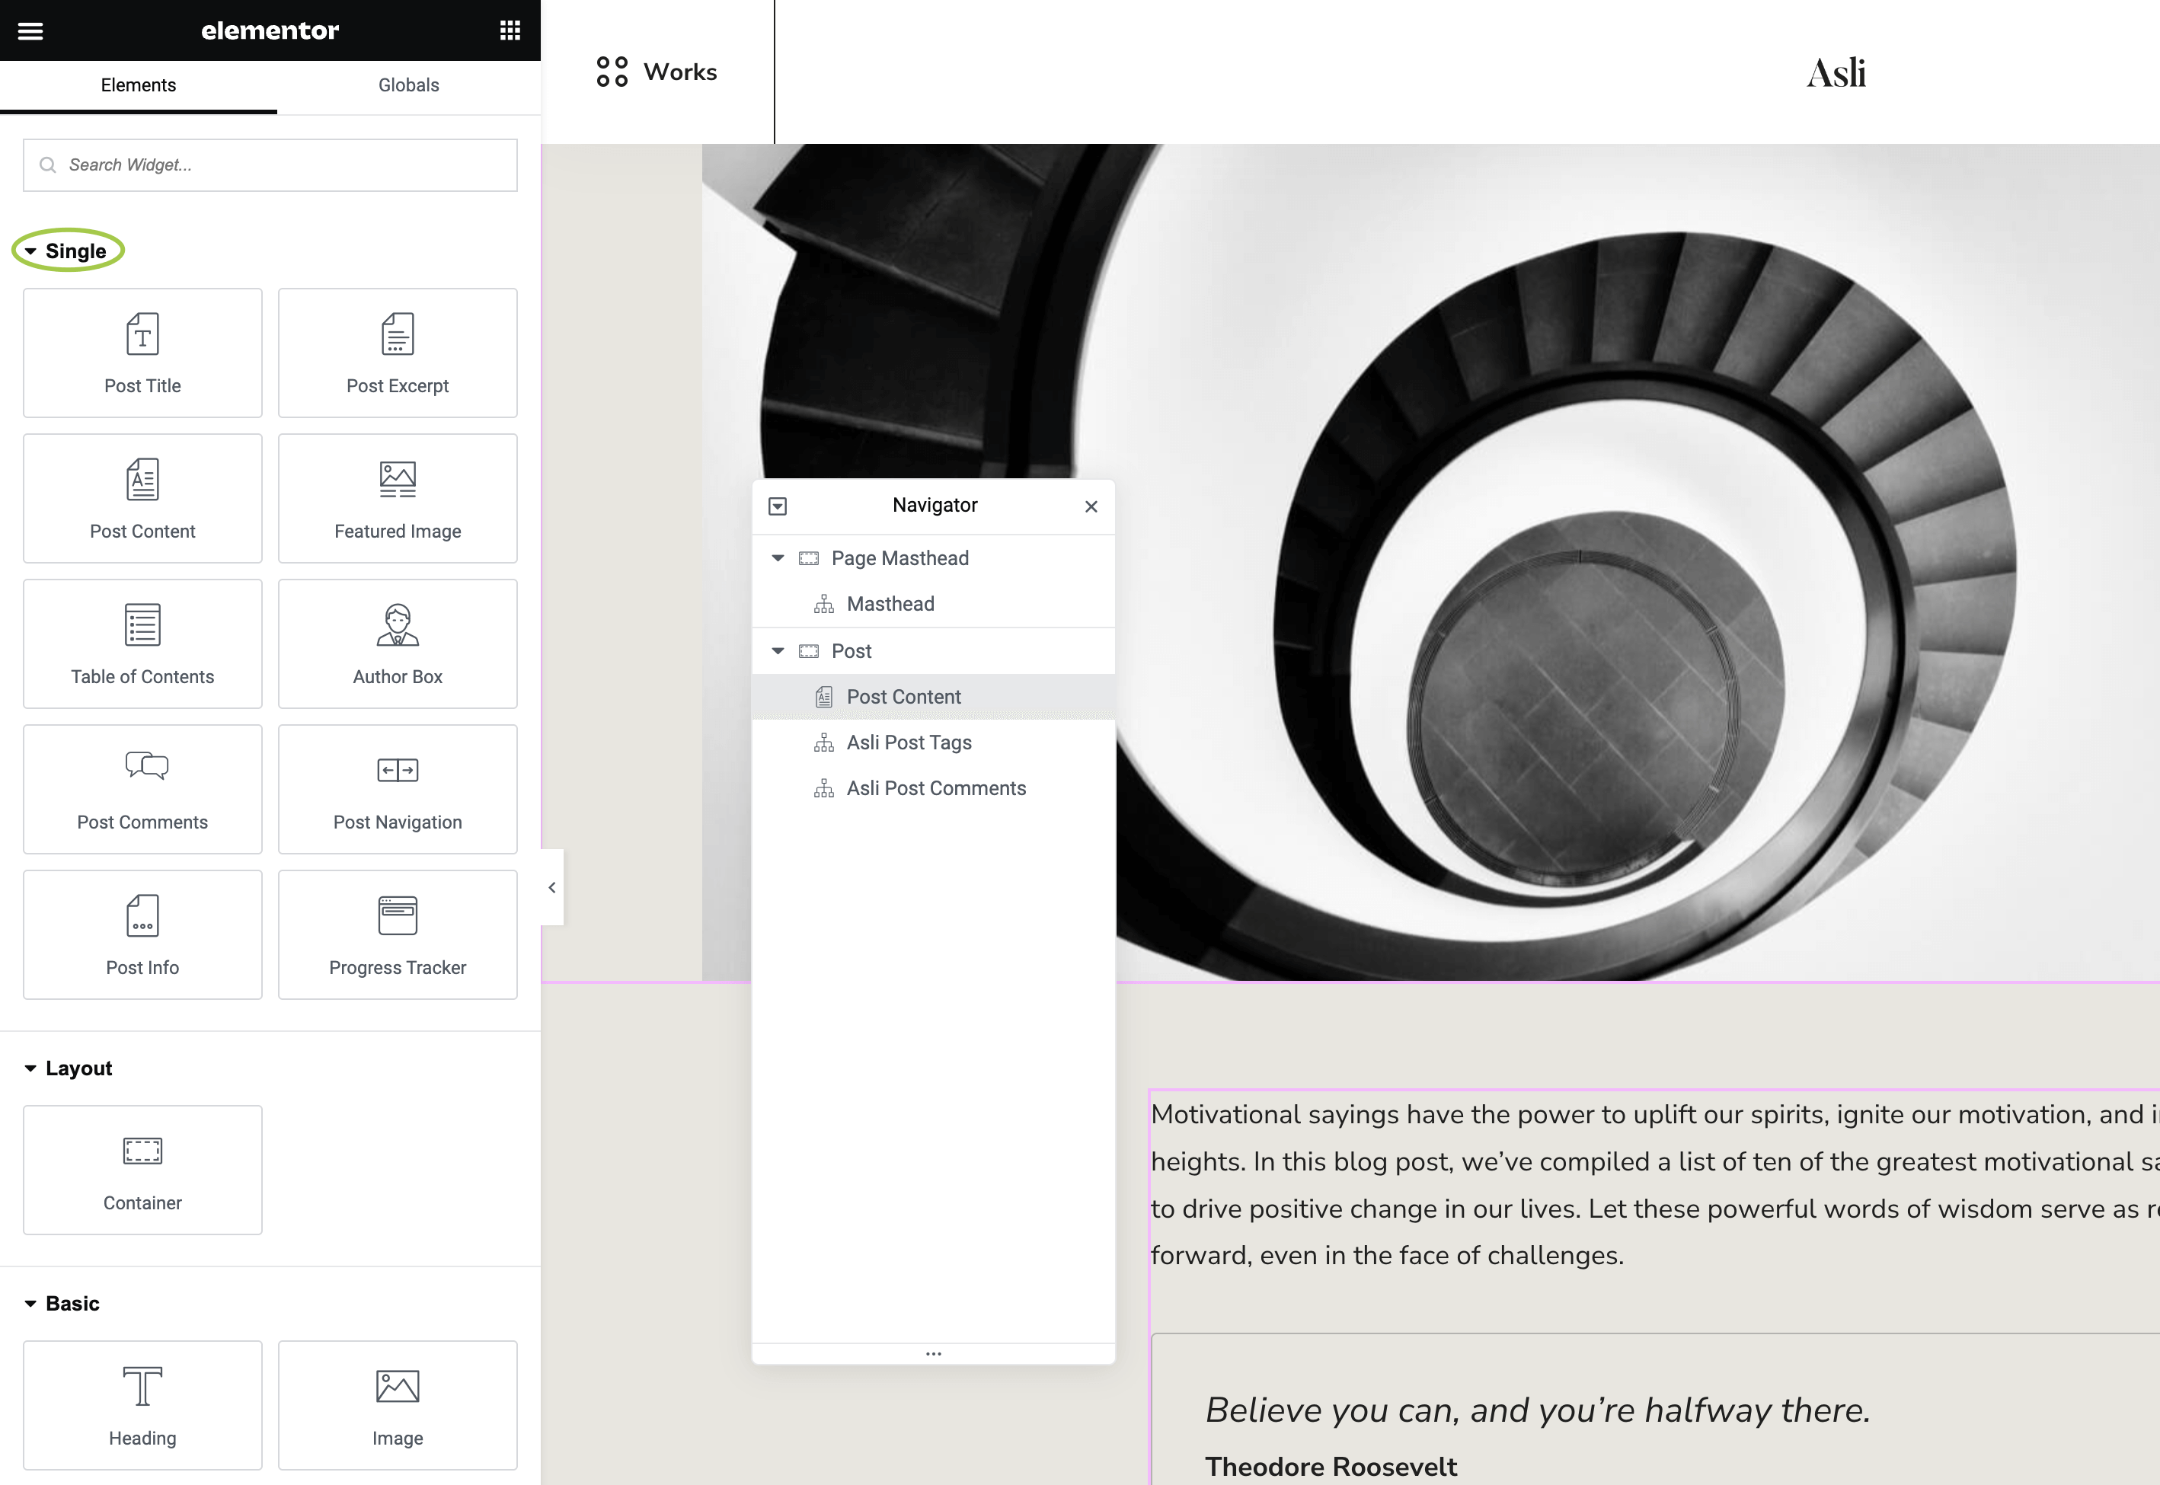Image resolution: width=2160 pixels, height=1485 pixels.
Task: Choose the Post Navigation widget
Action: pyautogui.click(x=398, y=789)
